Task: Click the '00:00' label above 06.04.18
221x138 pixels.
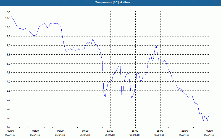Action: click(x=210, y=131)
